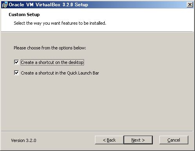Cancel the VirtualBox installation
The image size is (195, 151).
pos(174,140)
